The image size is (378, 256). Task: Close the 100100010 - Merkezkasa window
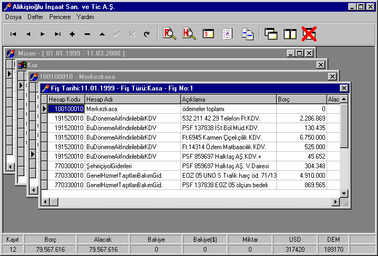(x=332, y=77)
